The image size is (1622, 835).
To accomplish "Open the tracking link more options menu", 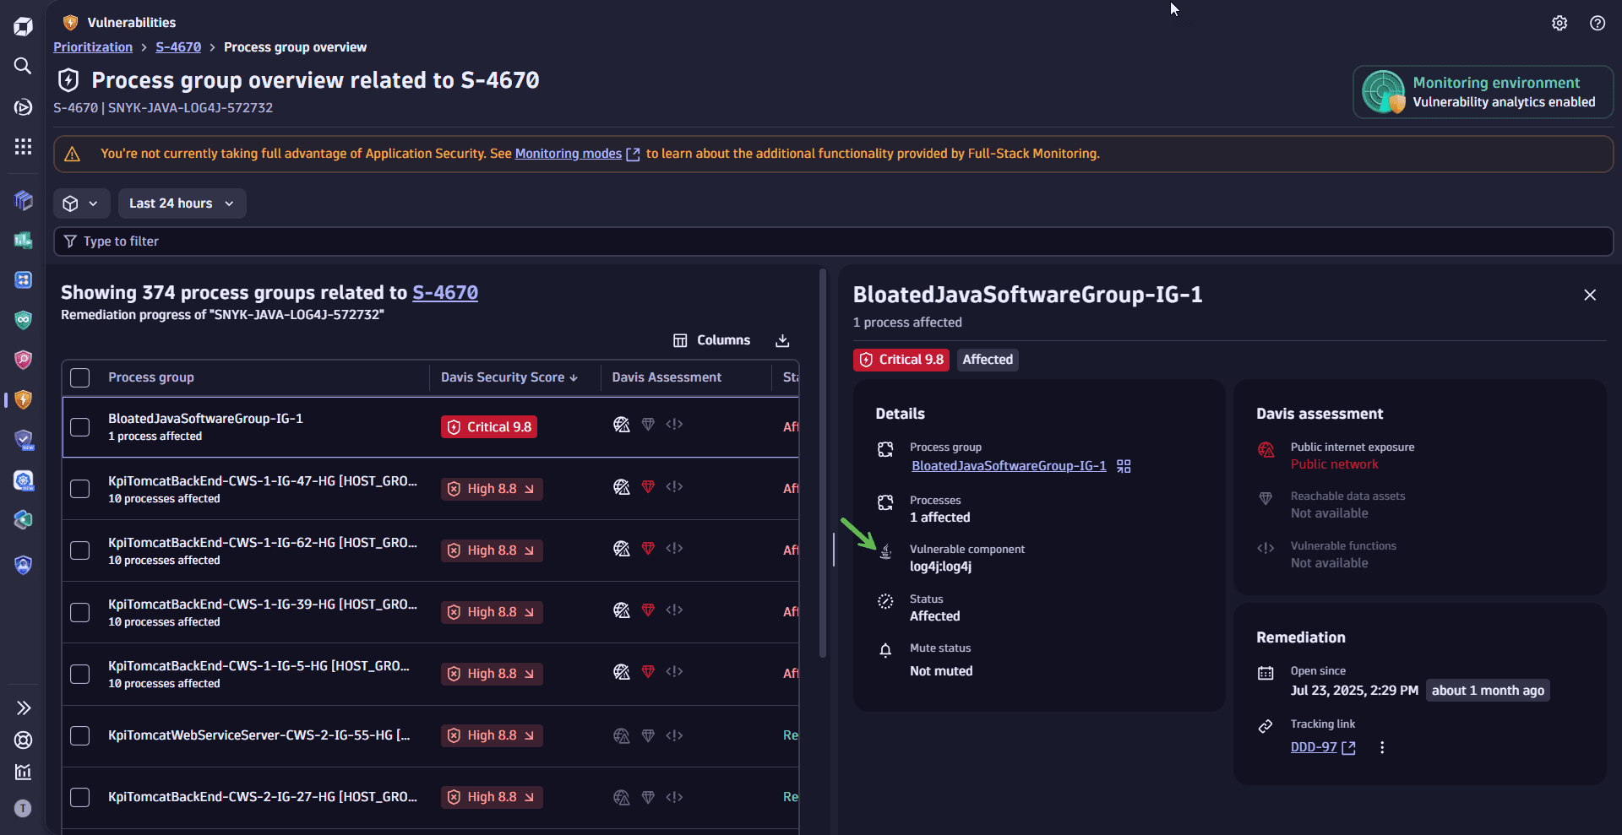I will click(x=1382, y=747).
